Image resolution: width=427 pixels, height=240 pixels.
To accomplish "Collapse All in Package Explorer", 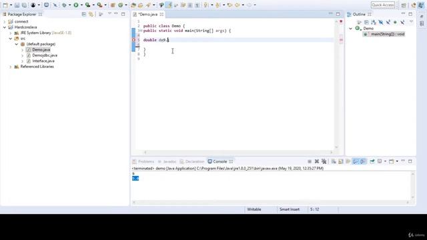I will tap(84, 14).
